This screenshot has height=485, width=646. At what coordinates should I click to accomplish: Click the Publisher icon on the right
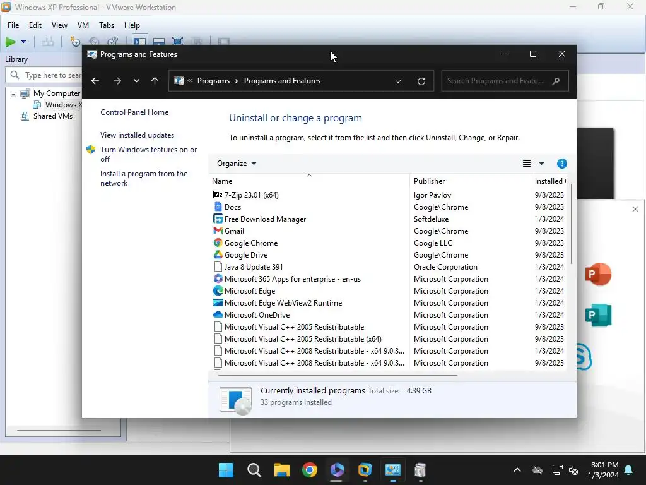[x=598, y=315]
